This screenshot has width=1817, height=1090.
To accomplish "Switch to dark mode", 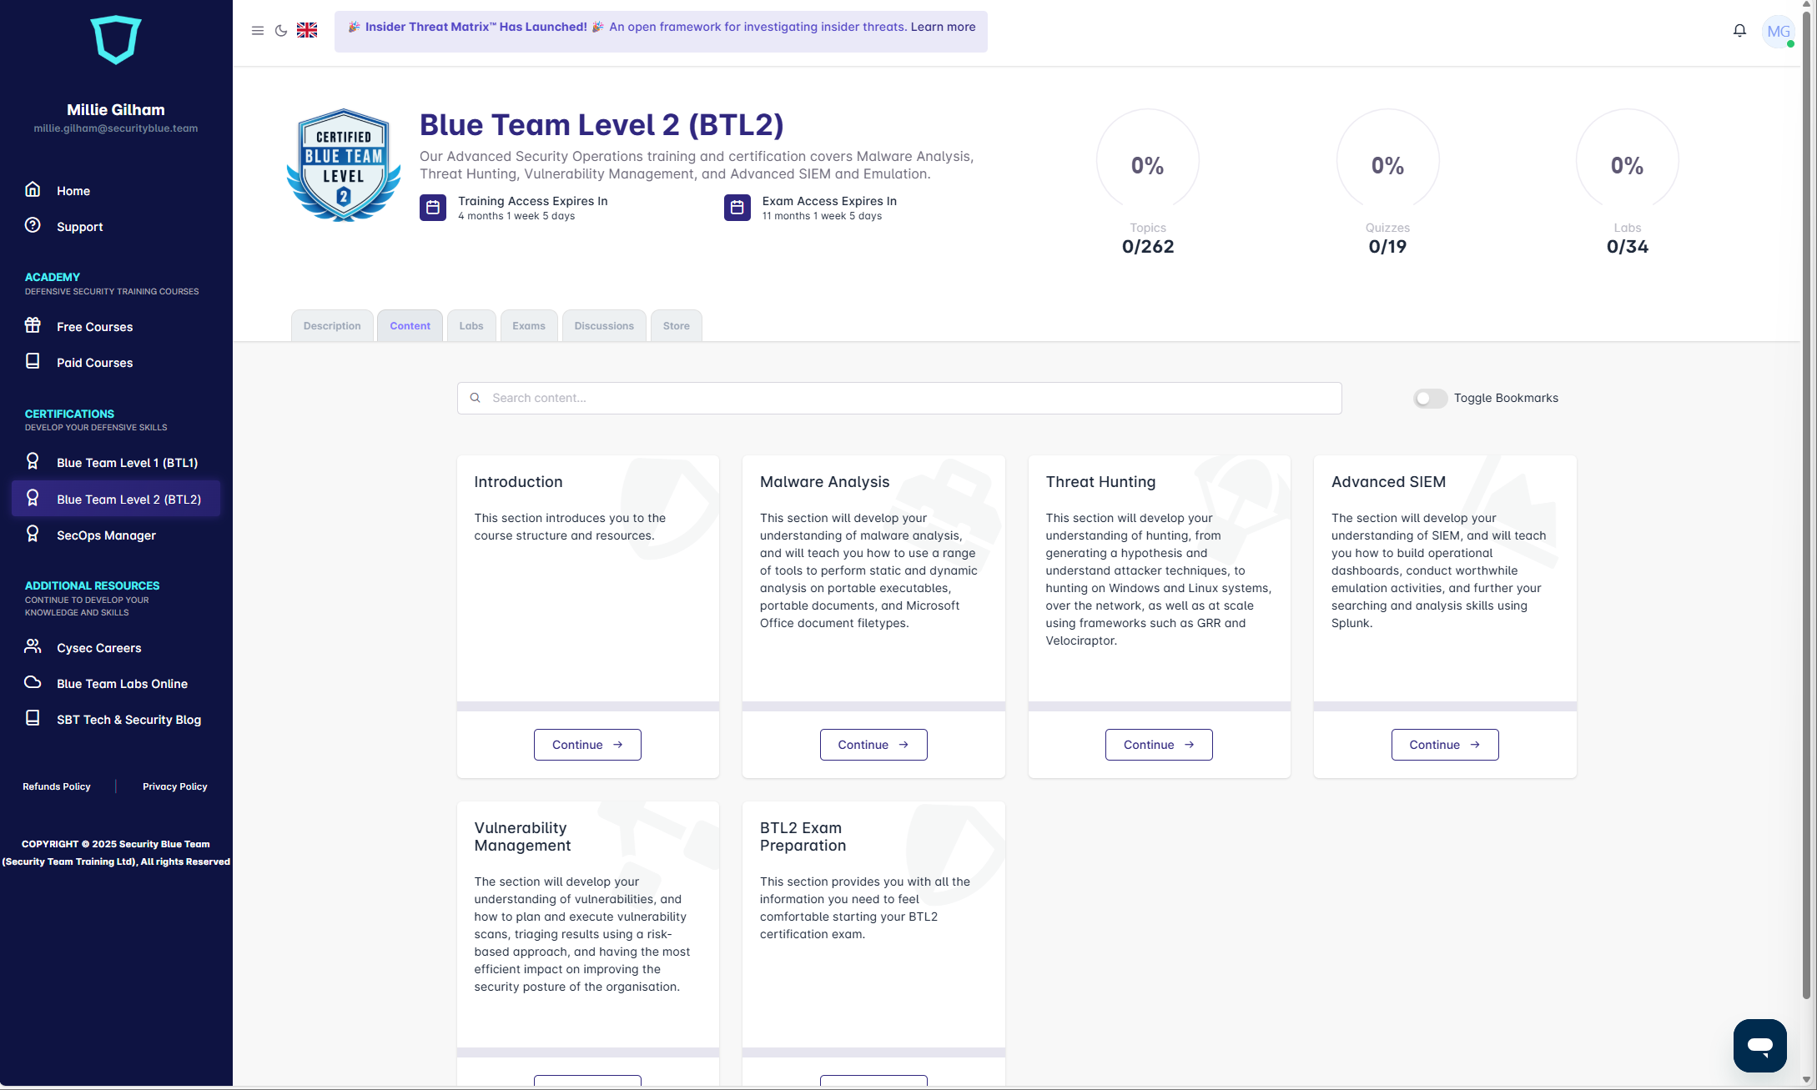I will pos(281,30).
